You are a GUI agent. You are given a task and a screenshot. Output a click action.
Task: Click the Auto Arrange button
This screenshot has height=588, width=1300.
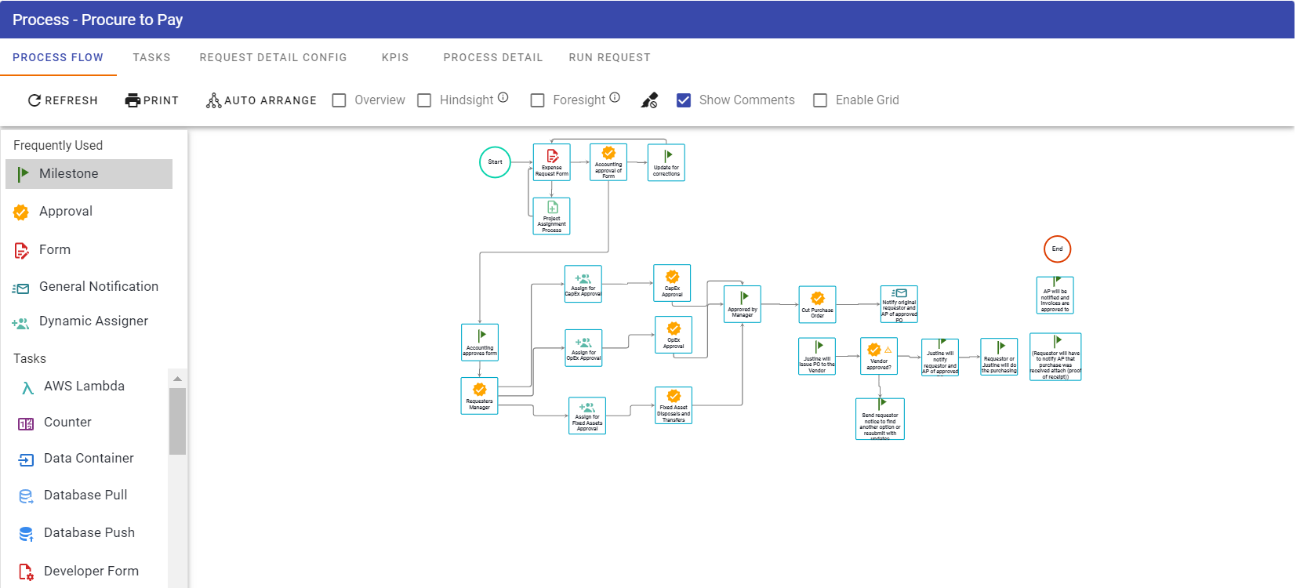pyautogui.click(x=261, y=100)
